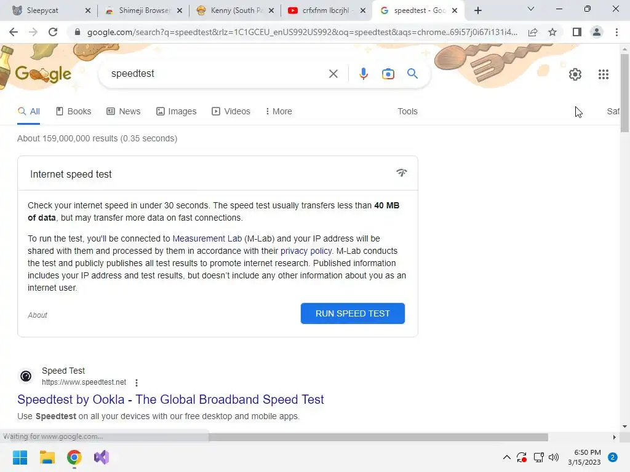Open the volume tray icon
The image size is (630, 472).
tap(554, 457)
